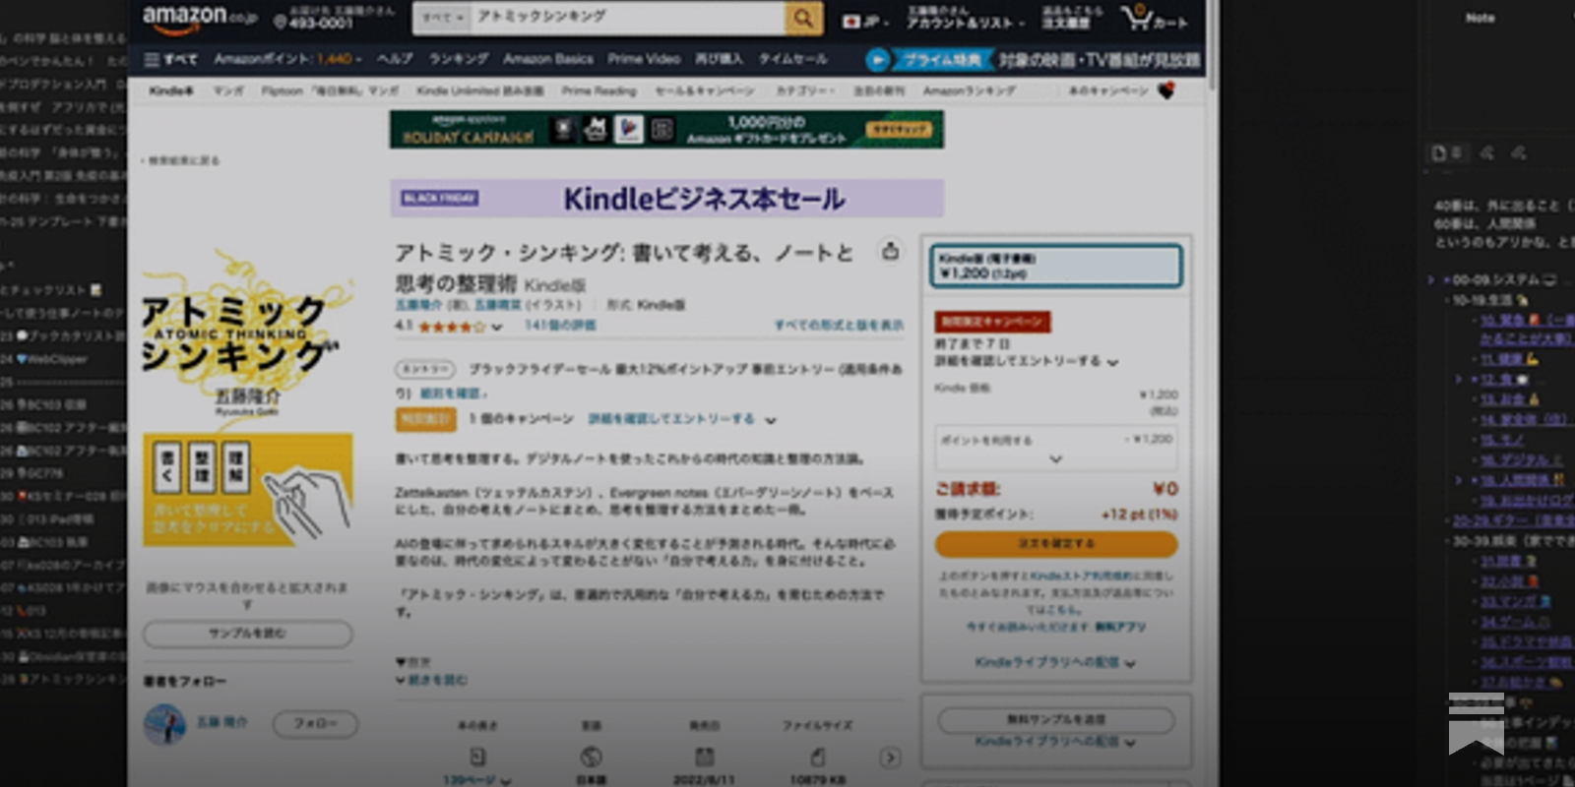This screenshot has width=1575, height=787.
Task: Click the book cover image
Action: click(247, 398)
